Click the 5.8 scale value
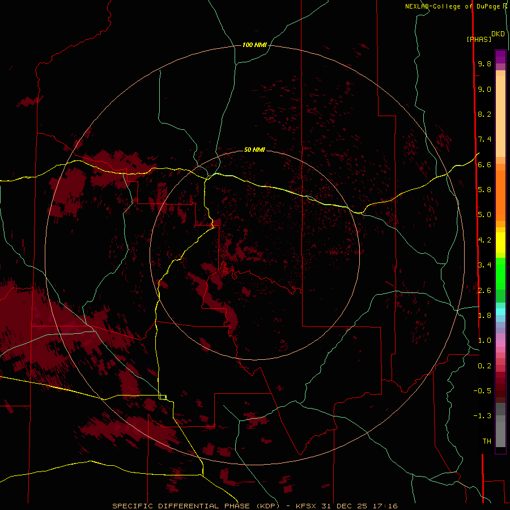The image size is (510, 510). pyautogui.click(x=484, y=189)
